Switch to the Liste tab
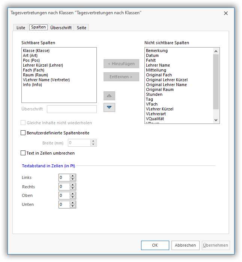The height and width of the screenshot is (262, 242). 21,28
